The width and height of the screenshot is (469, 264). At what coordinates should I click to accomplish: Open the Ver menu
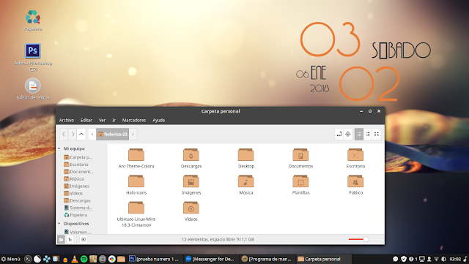click(x=102, y=120)
